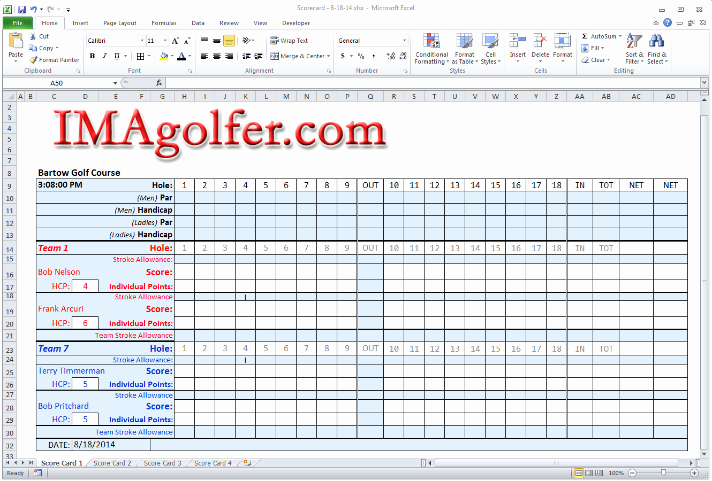
Task: Click the Undo arrow icon
Action: 34,9
